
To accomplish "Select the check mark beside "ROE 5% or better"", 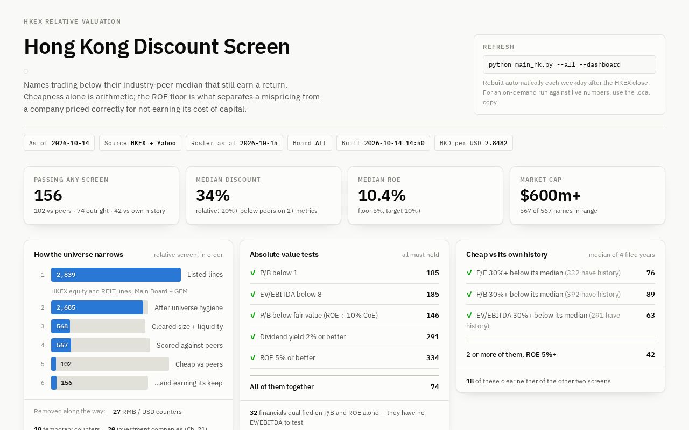I will 252,358.
